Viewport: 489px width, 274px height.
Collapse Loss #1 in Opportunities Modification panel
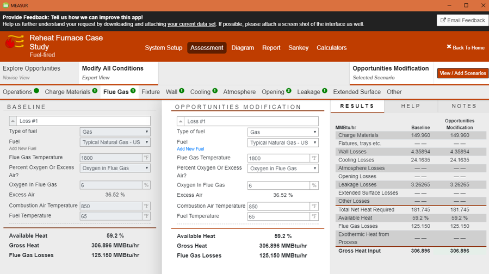click(181, 121)
